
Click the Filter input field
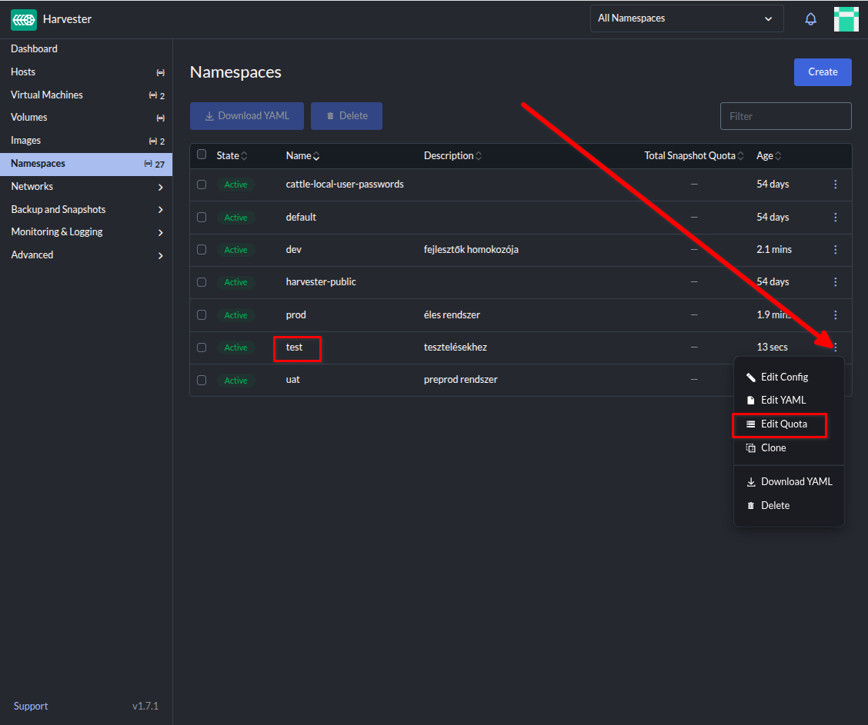click(x=785, y=116)
